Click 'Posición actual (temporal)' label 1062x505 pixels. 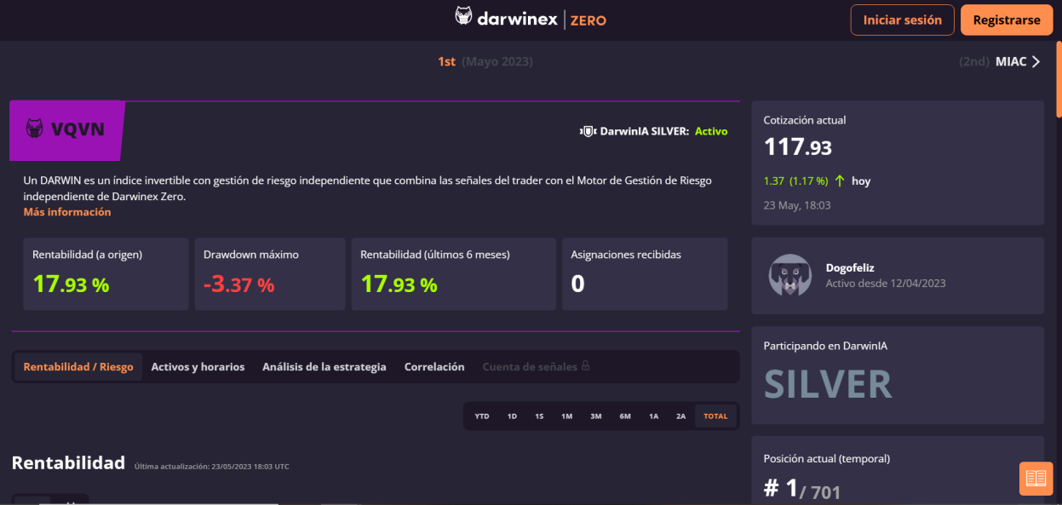(827, 458)
